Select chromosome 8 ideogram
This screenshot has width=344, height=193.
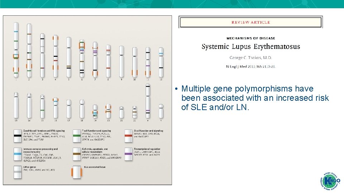(x=108, y=61)
